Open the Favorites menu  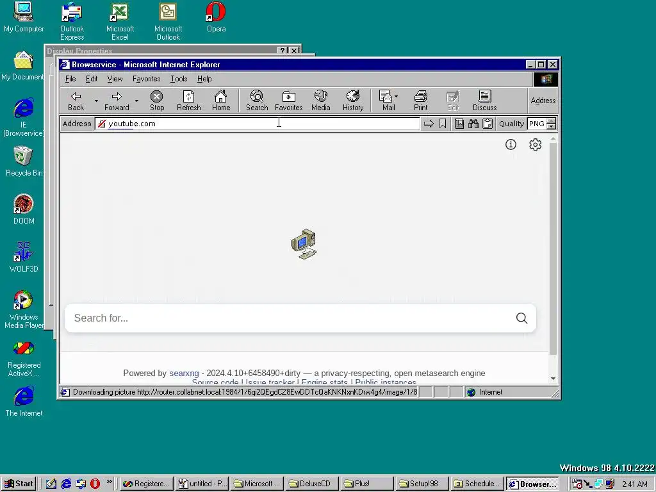point(147,79)
